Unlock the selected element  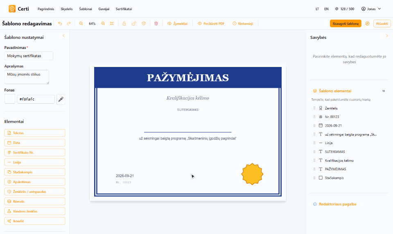pos(134,24)
